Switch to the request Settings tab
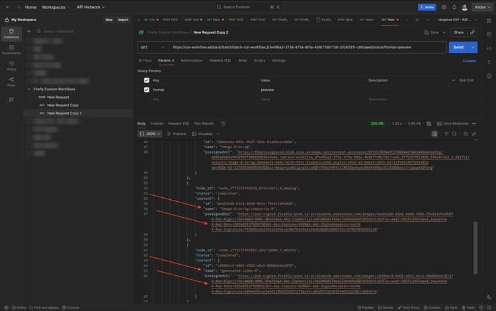 [x=278, y=60]
